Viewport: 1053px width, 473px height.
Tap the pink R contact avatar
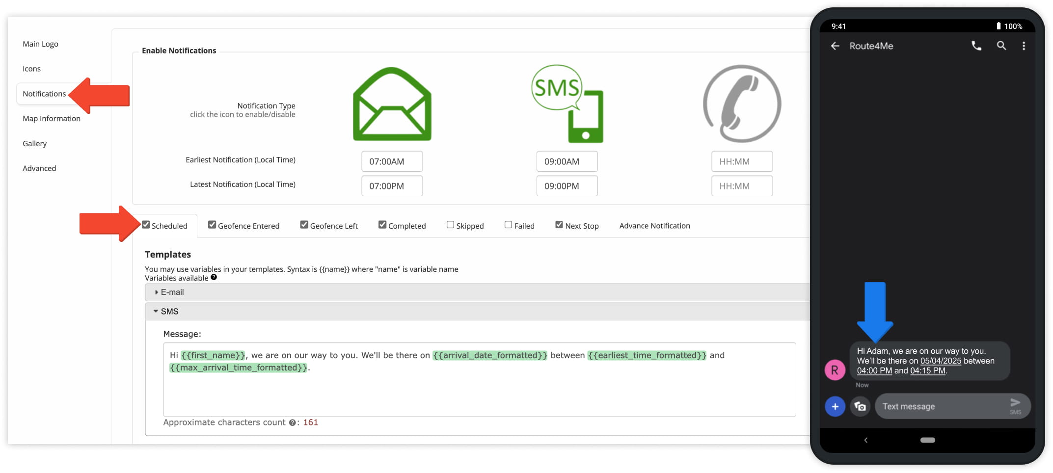pyautogui.click(x=835, y=370)
